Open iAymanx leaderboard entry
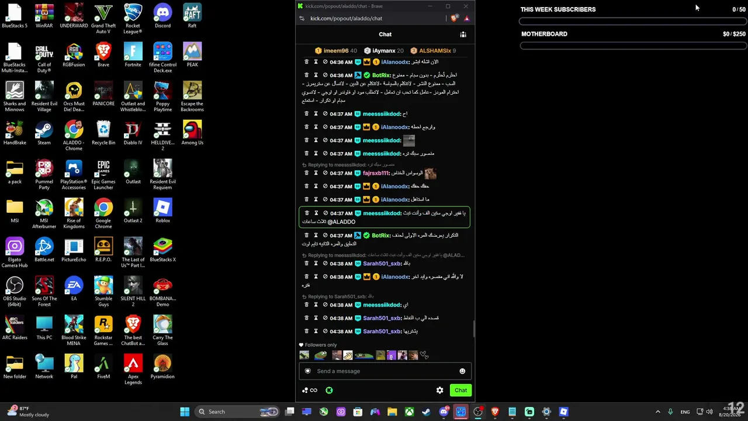Image resolution: width=748 pixels, height=421 pixels. pos(383,51)
